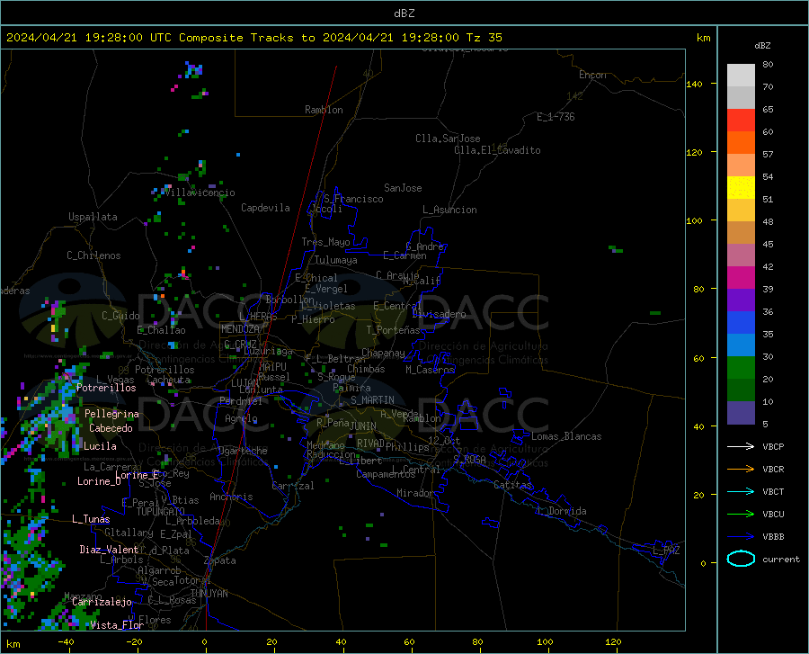Click the Zapata map label

click(x=220, y=560)
